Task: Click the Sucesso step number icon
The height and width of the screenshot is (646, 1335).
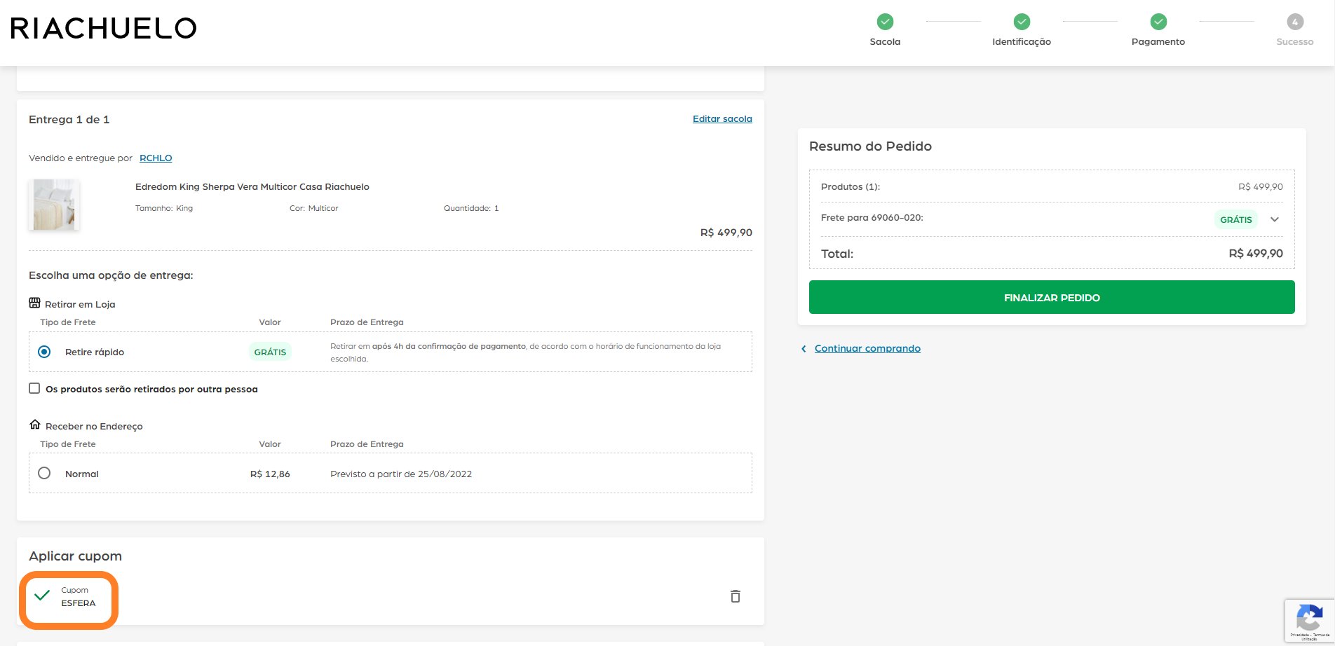Action: (x=1295, y=22)
